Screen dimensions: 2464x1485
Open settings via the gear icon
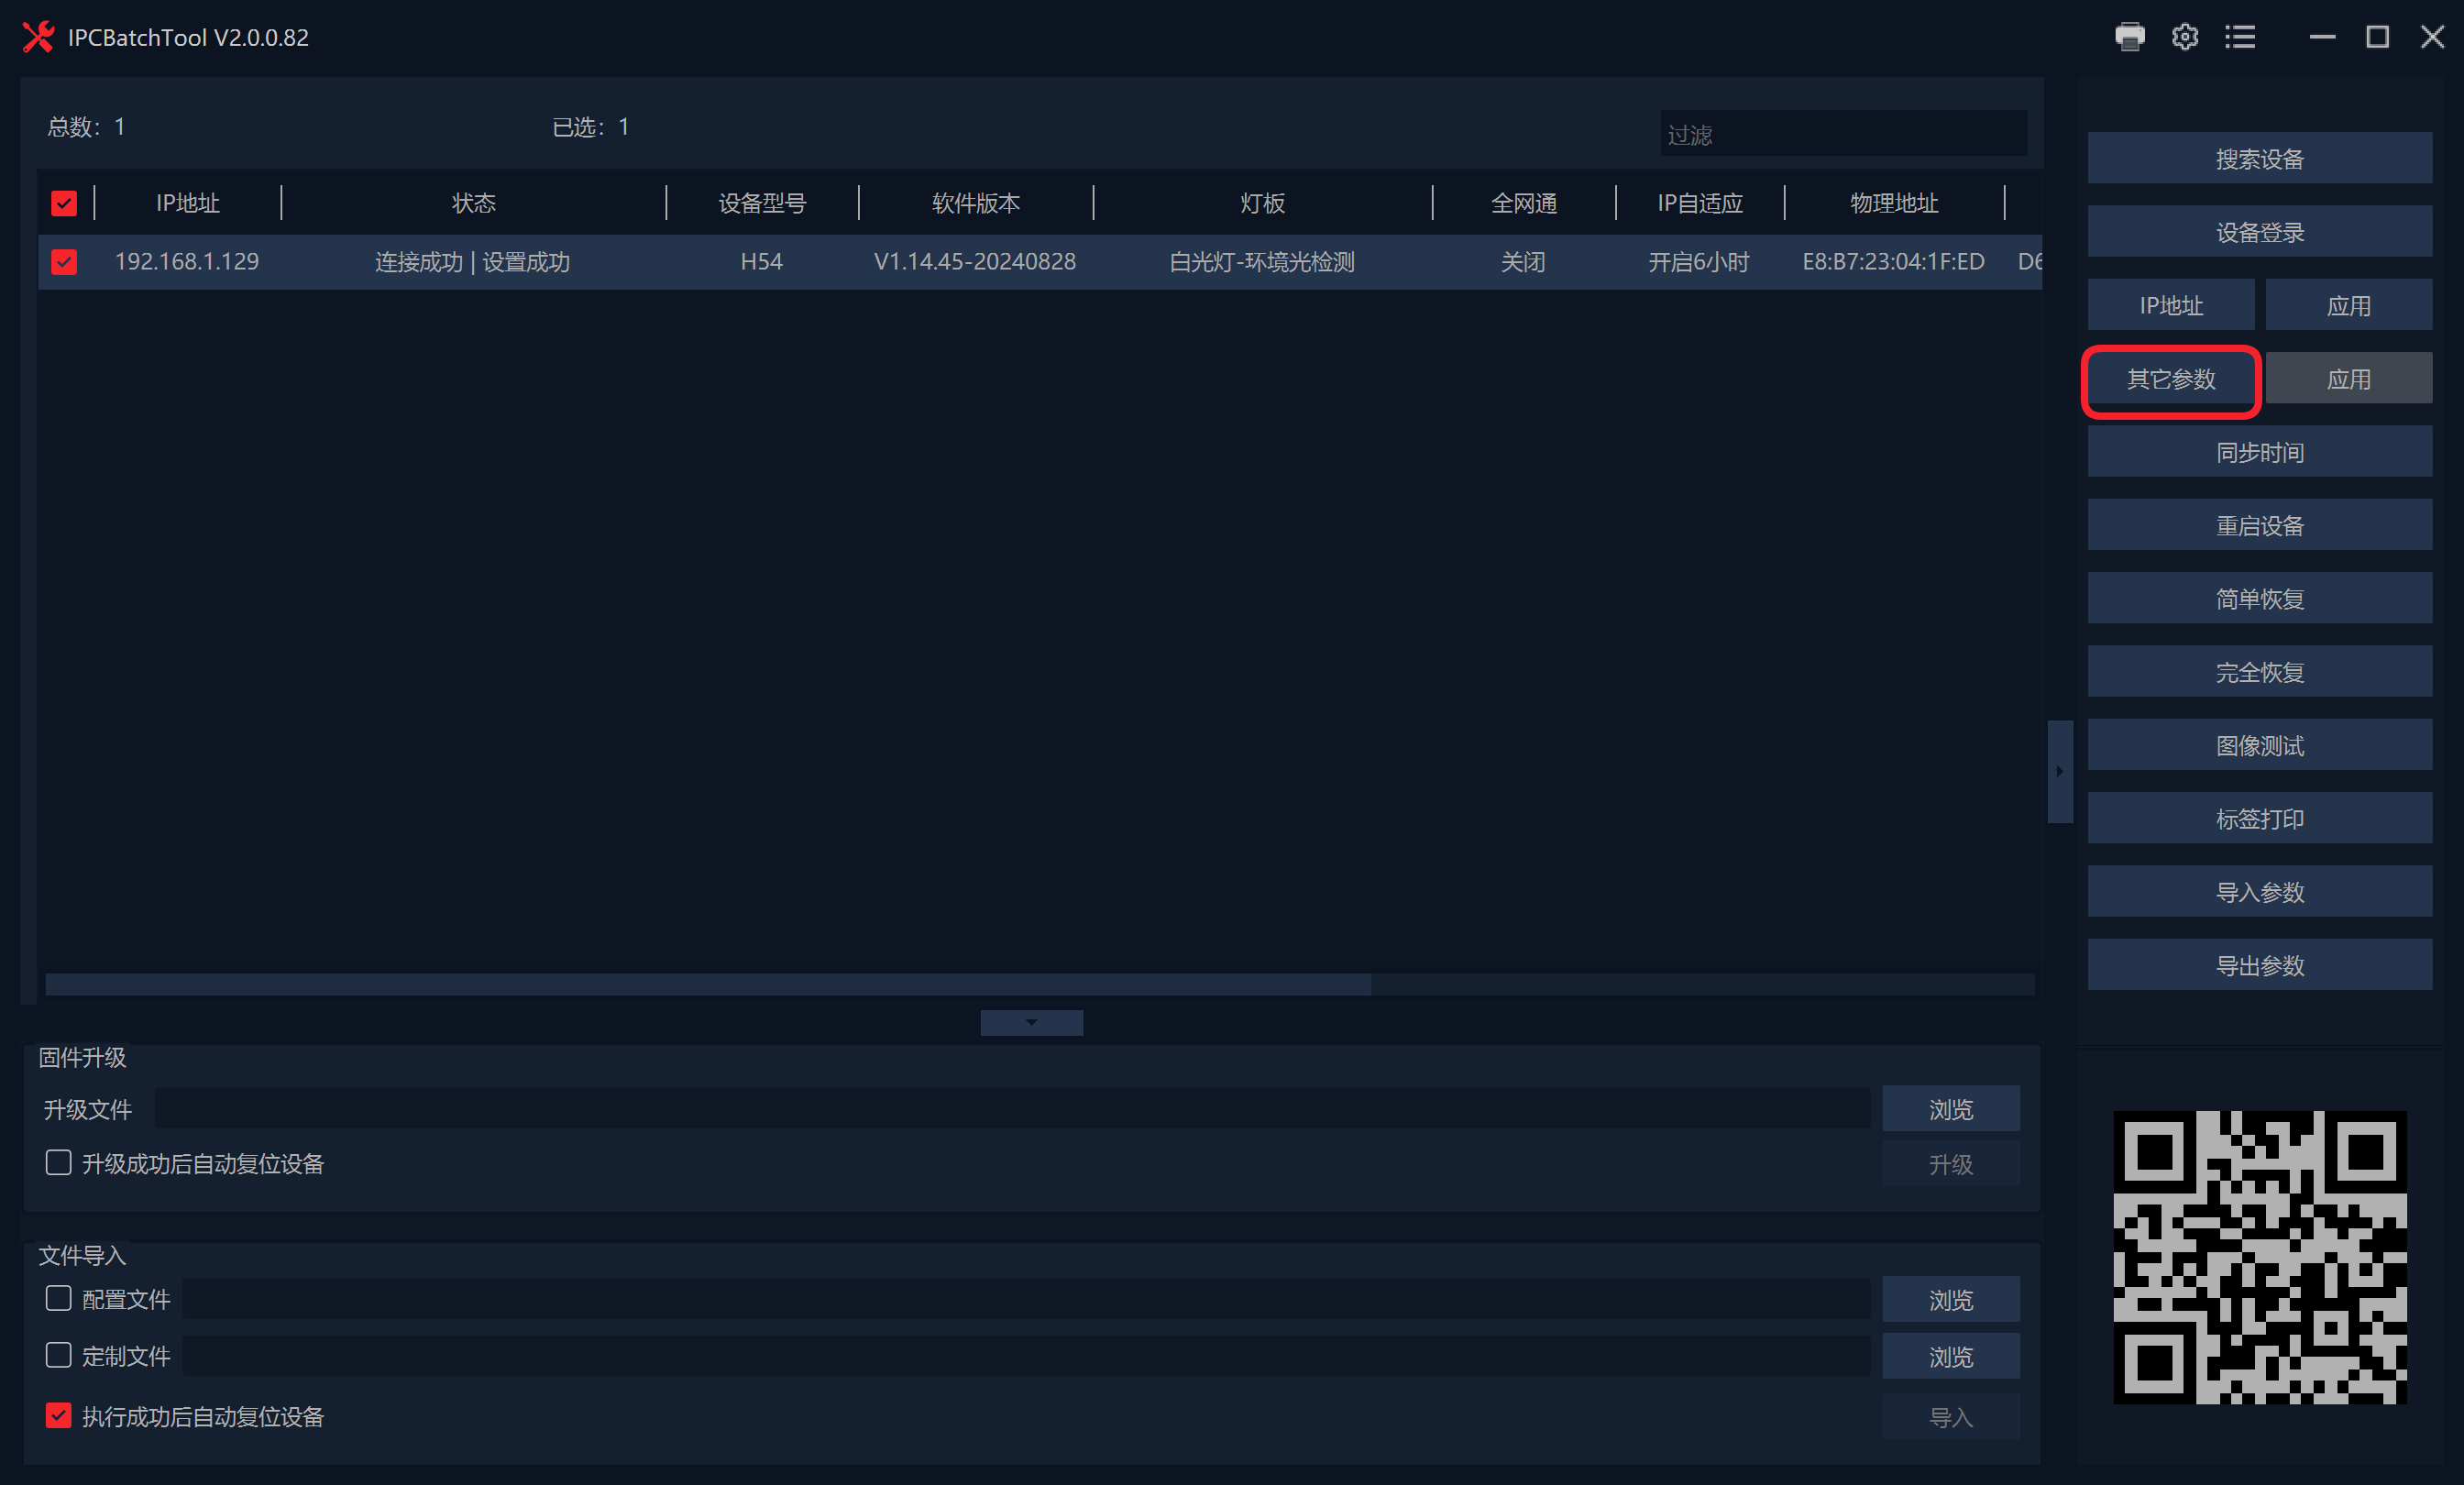[x=2184, y=37]
